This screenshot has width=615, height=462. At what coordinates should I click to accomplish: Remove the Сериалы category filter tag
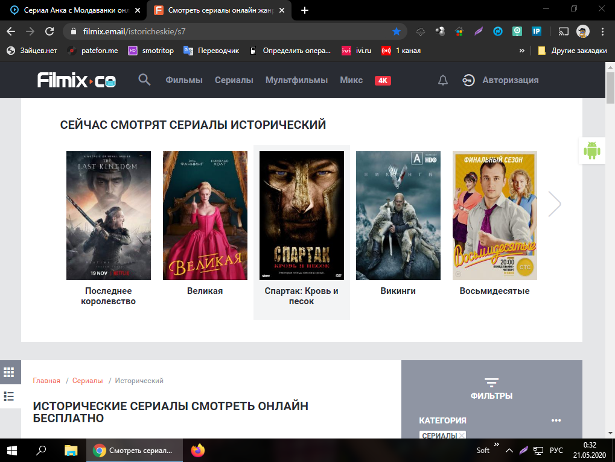462,435
